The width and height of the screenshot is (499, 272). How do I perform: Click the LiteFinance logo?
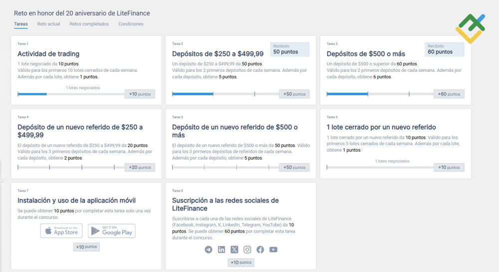click(x=471, y=28)
